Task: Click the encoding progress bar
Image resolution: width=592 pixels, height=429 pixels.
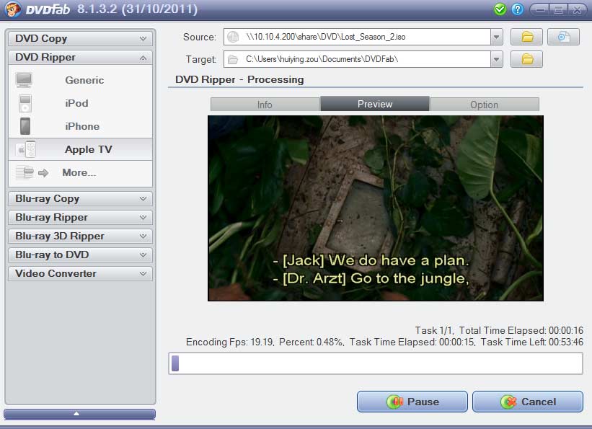Action: pos(376,363)
